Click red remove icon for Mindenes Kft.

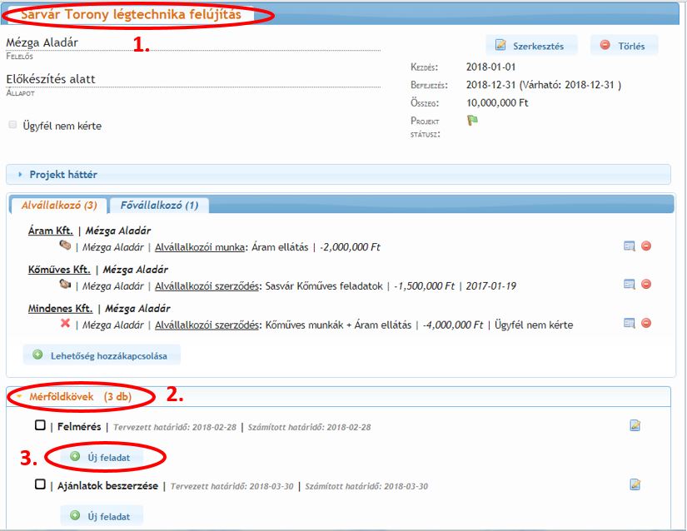(646, 323)
